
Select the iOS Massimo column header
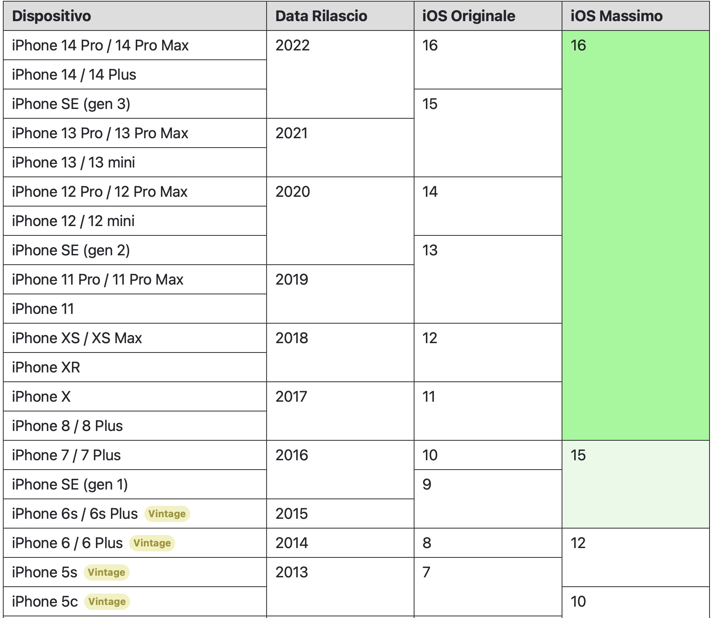point(616,16)
